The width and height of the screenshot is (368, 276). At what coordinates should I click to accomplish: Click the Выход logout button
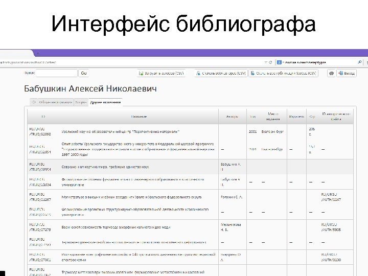[x=347, y=73]
